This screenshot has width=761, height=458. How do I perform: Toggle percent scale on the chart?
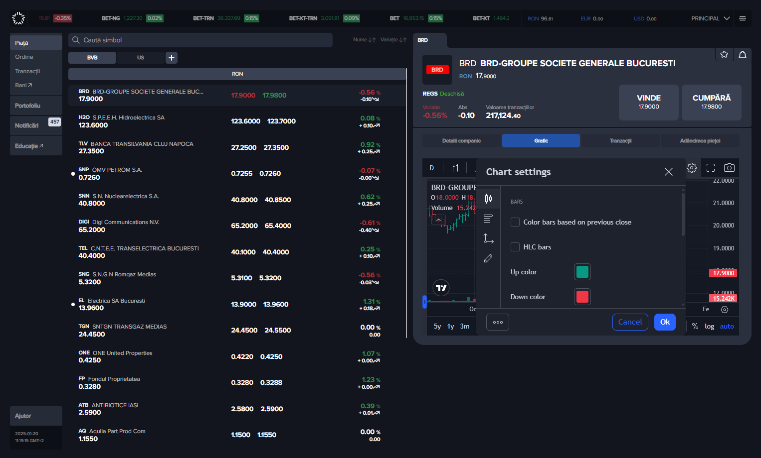[695, 327]
